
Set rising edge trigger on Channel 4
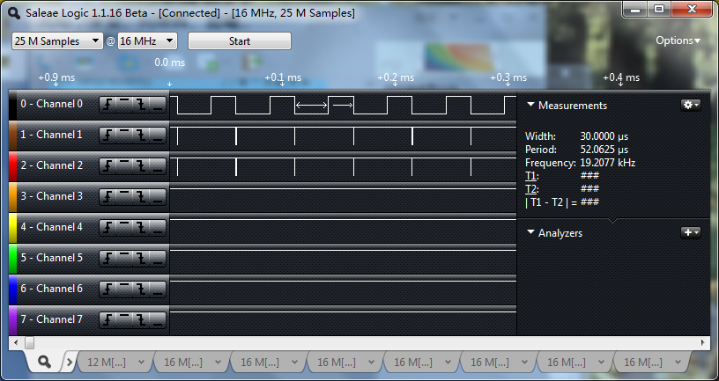pos(107,228)
